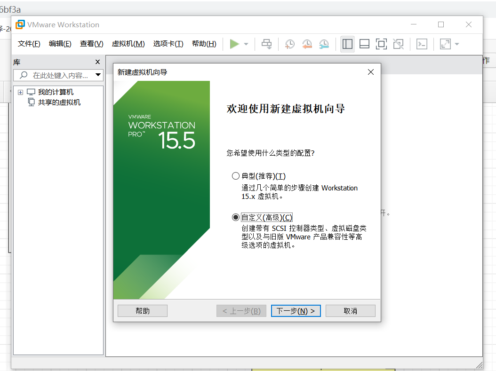Screen dimensions: 496x371
Task: Click the Console view toolbar icon
Action: (x=422, y=44)
